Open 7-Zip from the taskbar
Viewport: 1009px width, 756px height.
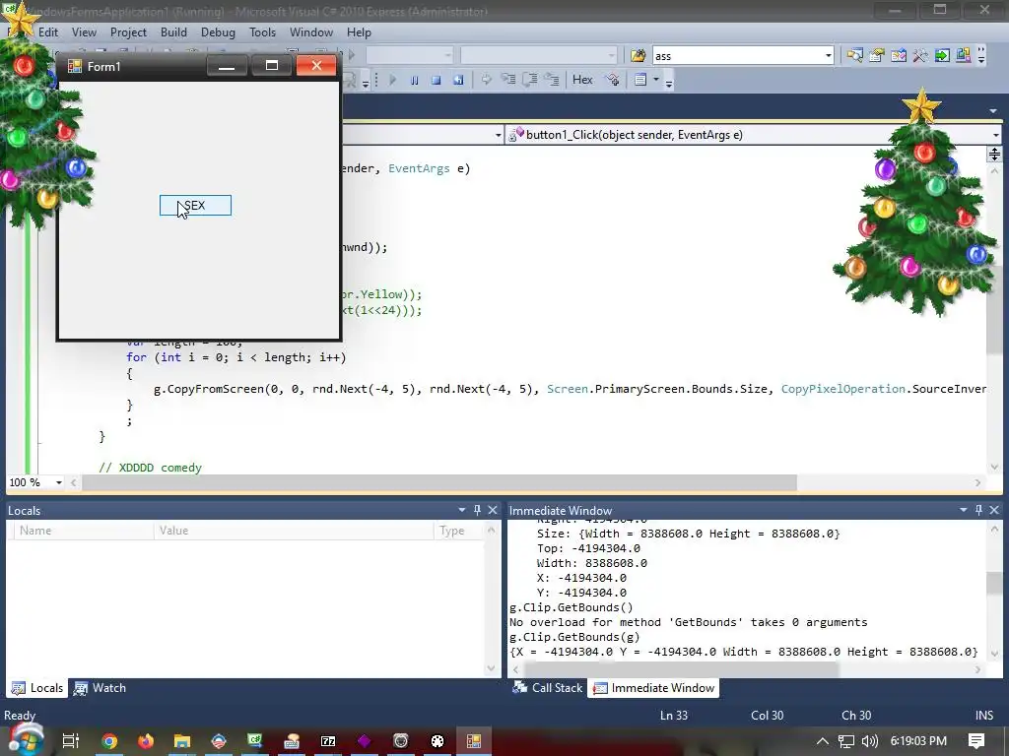[x=328, y=741]
